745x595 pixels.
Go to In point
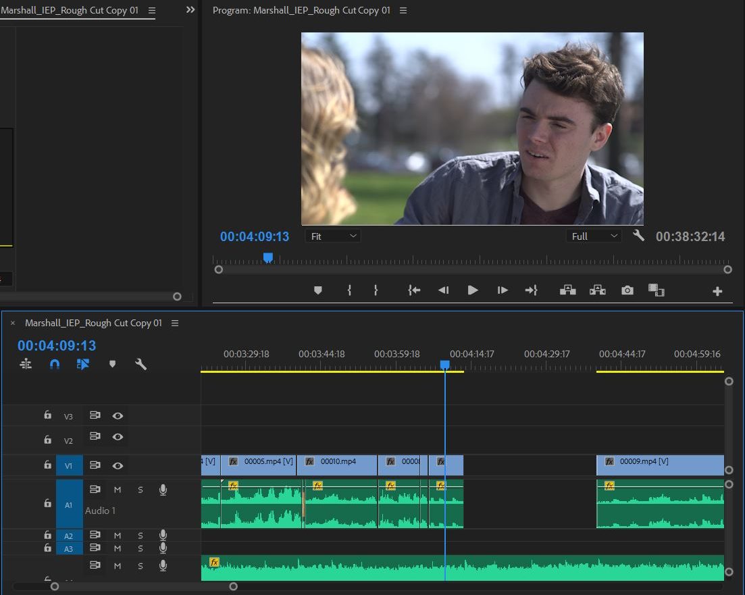coord(414,290)
